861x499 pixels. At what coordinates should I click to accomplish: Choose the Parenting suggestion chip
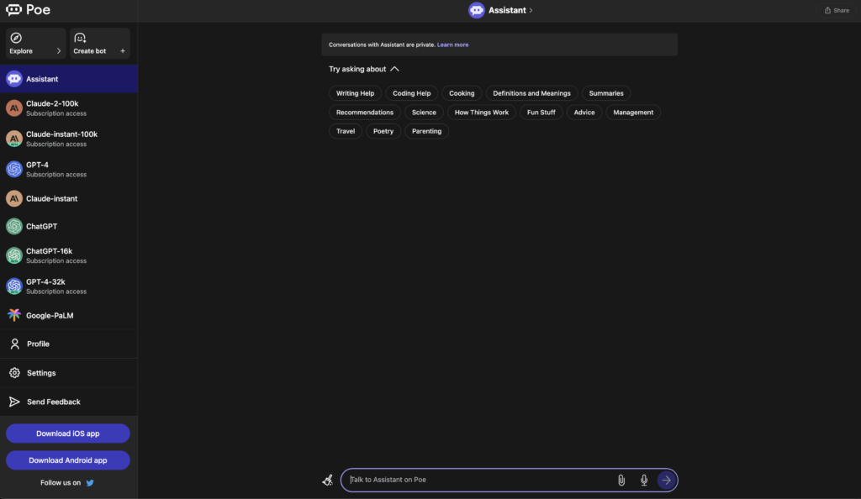pos(426,131)
